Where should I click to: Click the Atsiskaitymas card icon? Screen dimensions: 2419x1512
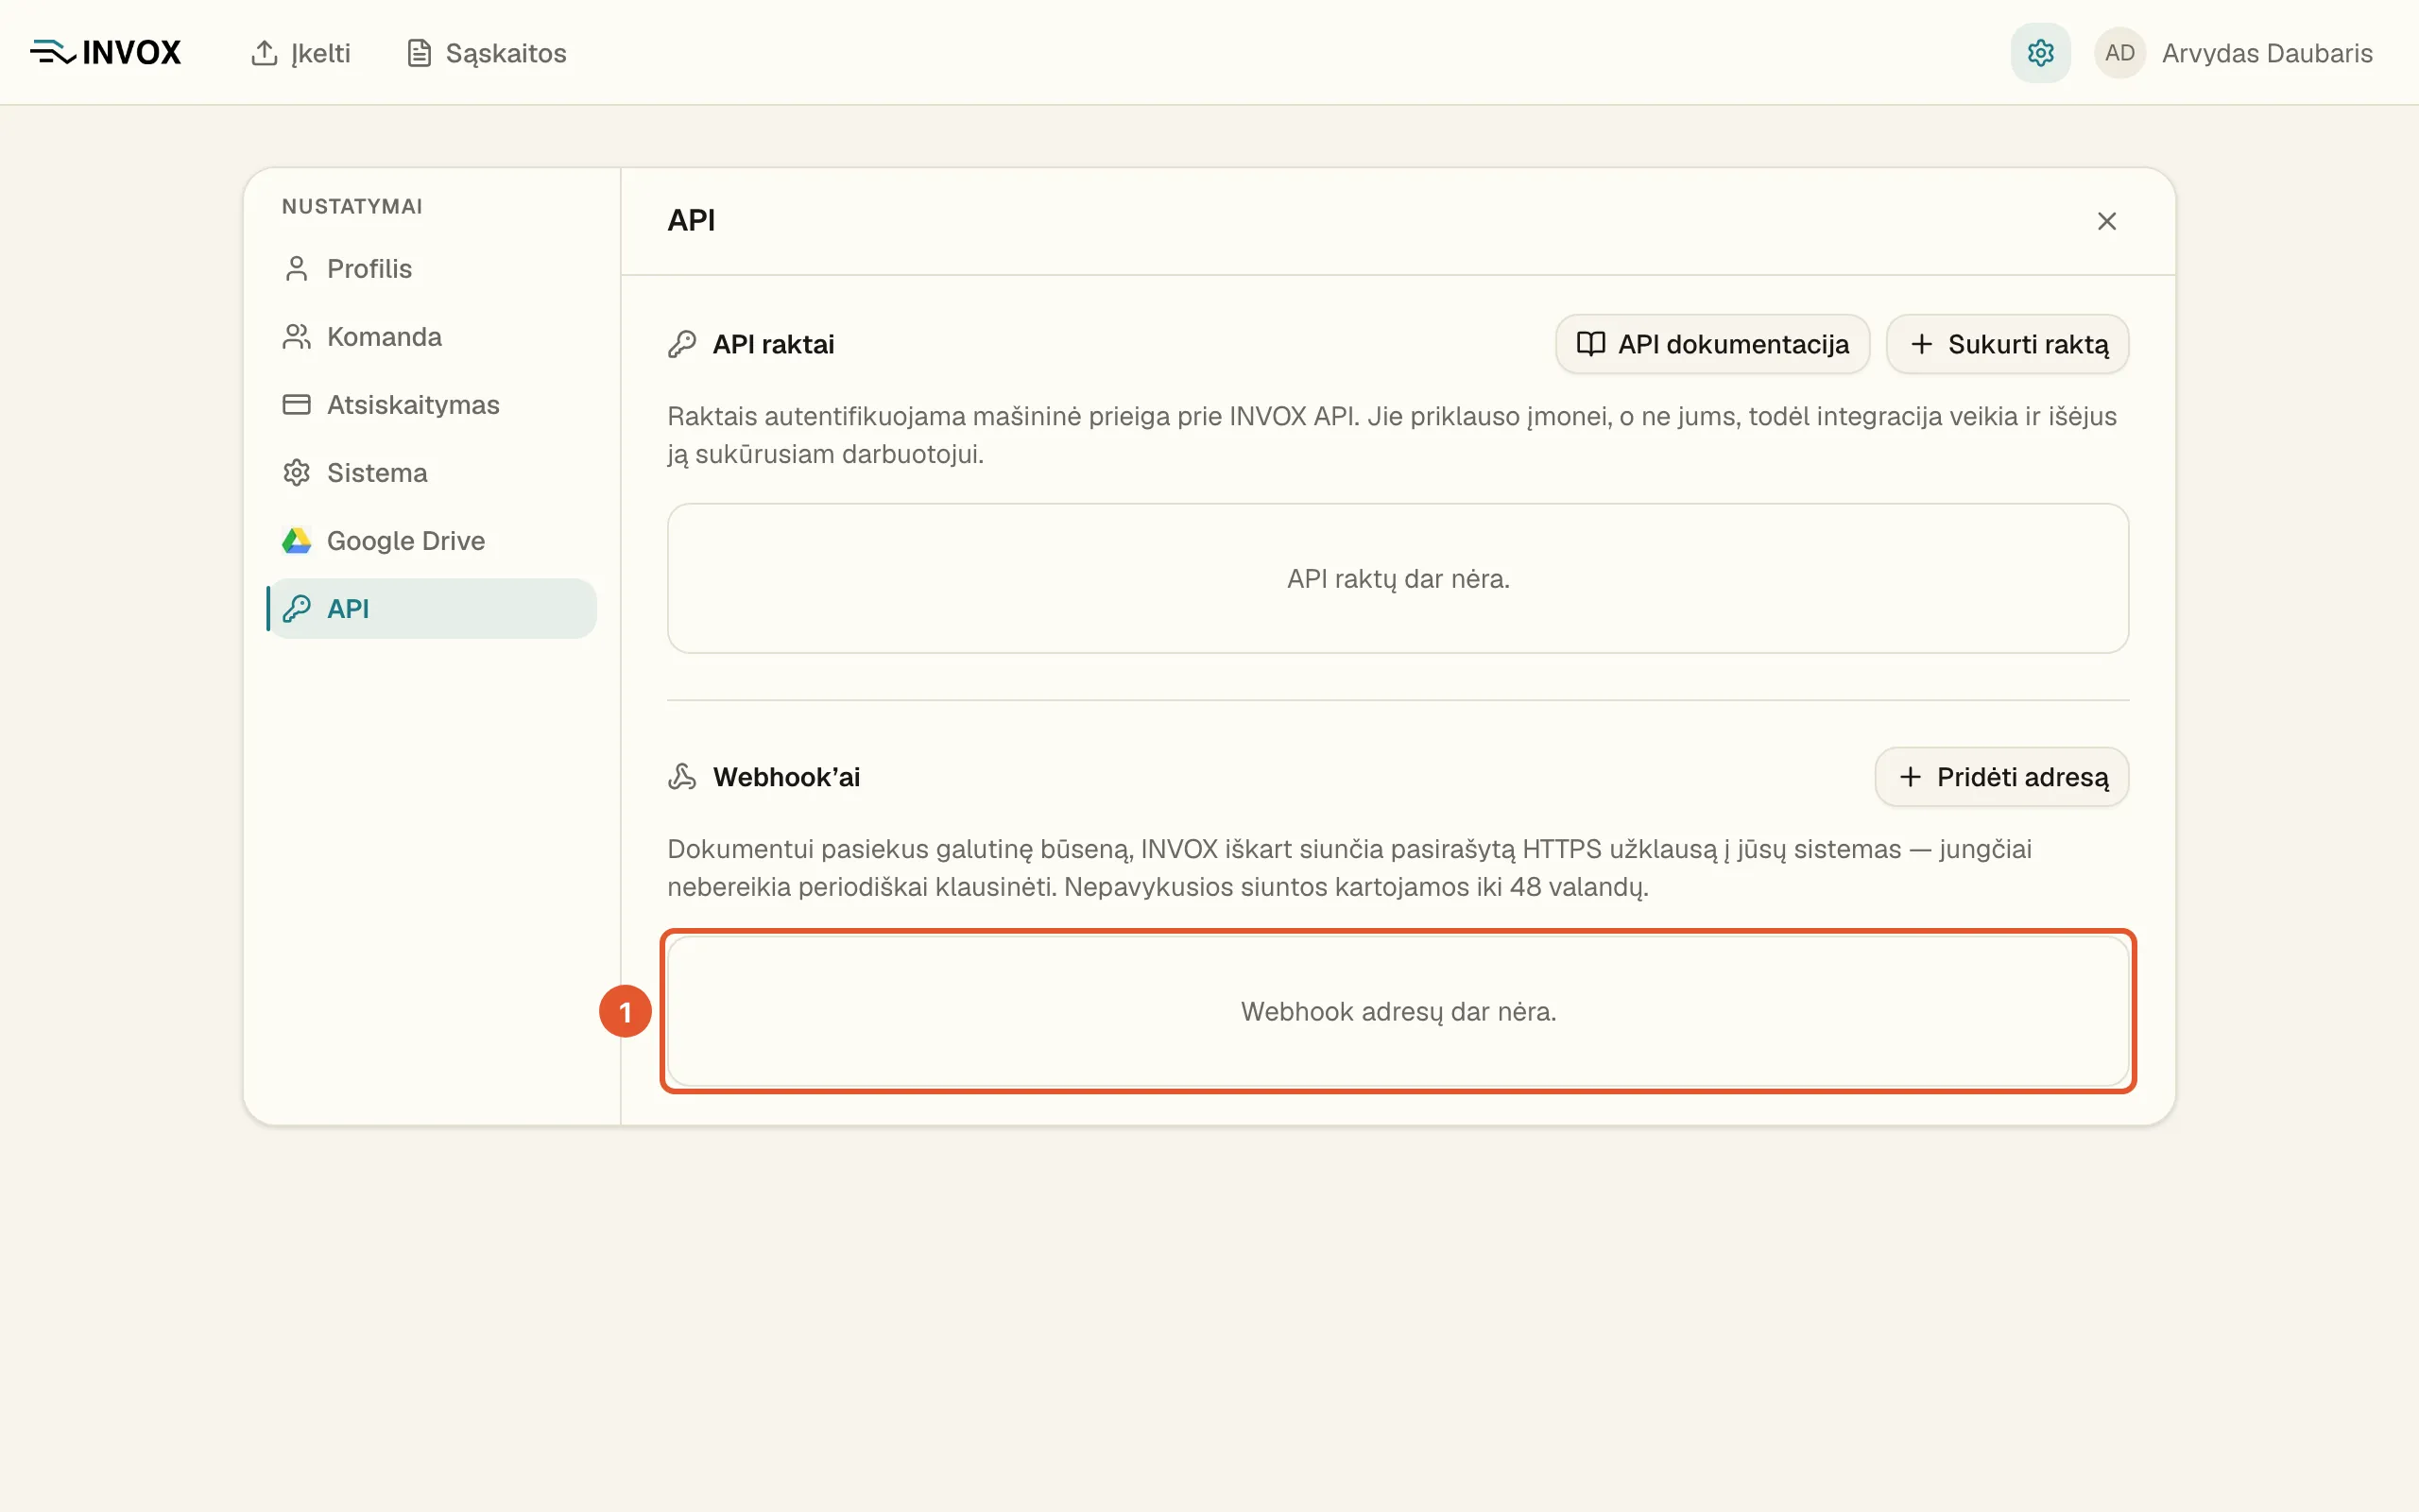click(x=296, y=404)
